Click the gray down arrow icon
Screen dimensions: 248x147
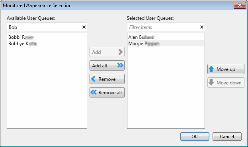211,82
